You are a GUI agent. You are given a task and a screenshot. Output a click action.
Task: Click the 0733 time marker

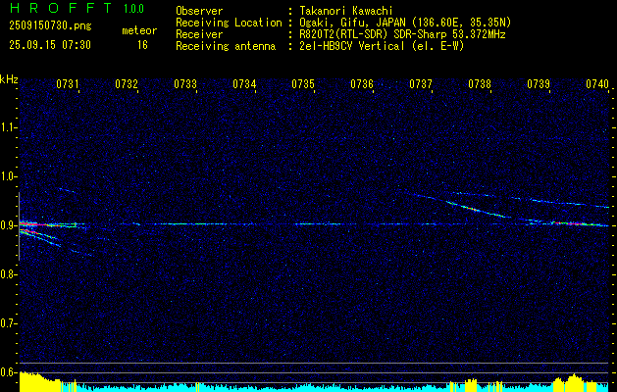point(185,84)
